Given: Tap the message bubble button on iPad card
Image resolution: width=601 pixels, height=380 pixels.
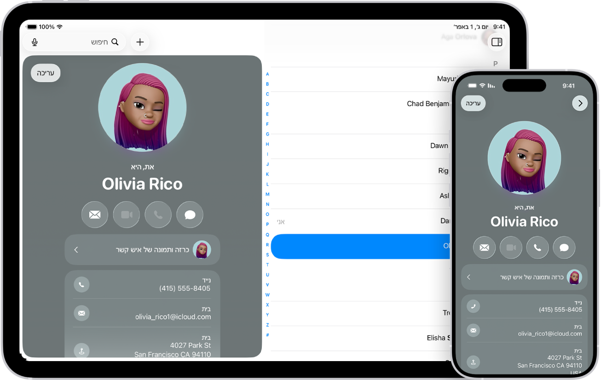Looking at the screenshot, I should (190, 215).
